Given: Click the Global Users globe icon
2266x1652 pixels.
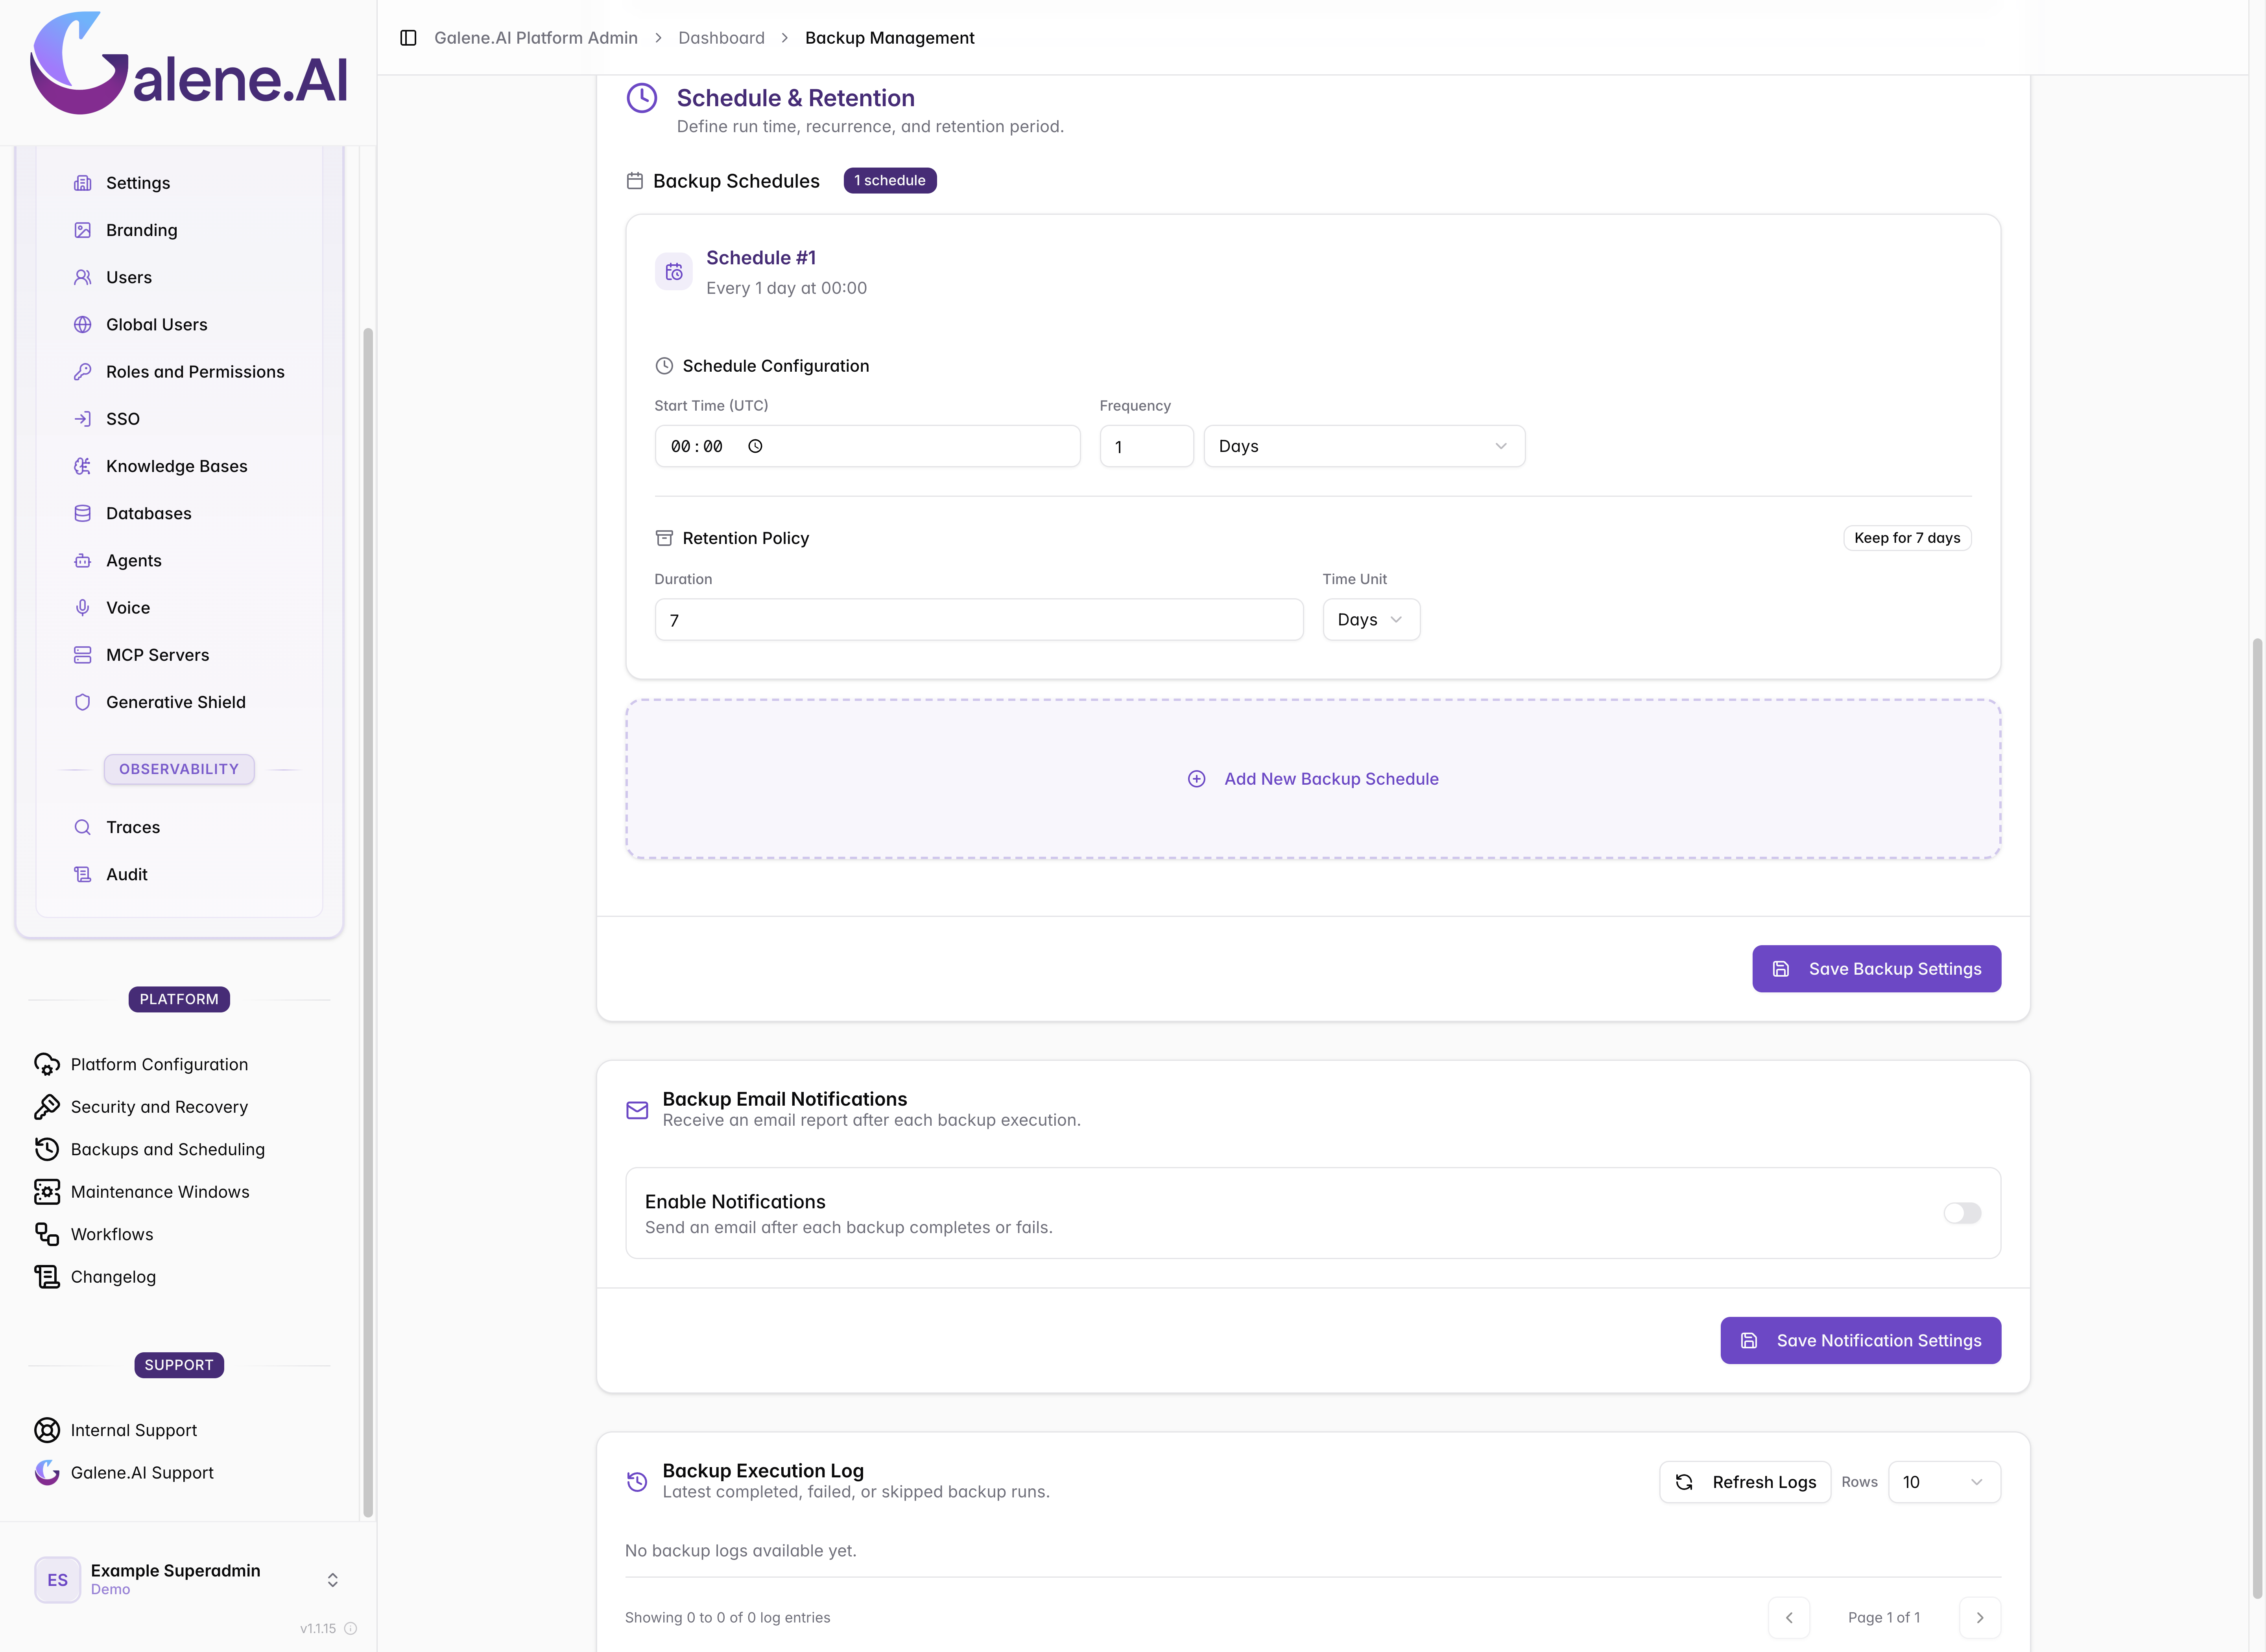Looking at the screenshot, I should pos(83,324).
